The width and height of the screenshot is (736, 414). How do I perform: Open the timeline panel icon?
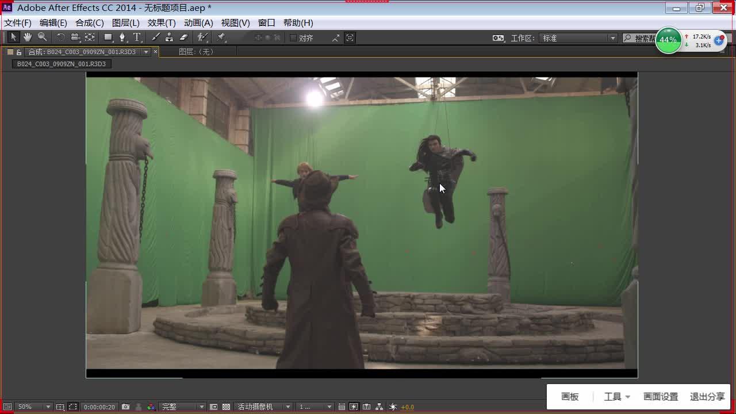(x=366, y=407)
